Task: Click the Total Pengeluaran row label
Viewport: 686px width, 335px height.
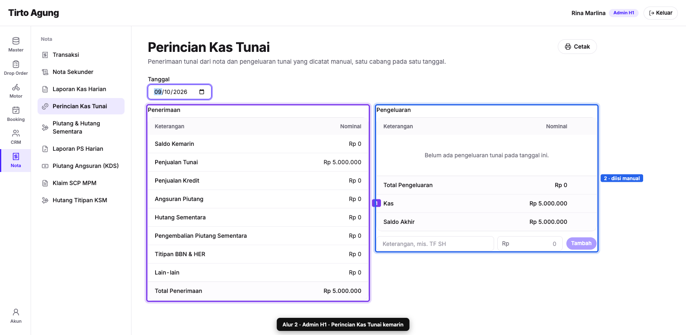Action: point(408,185)
